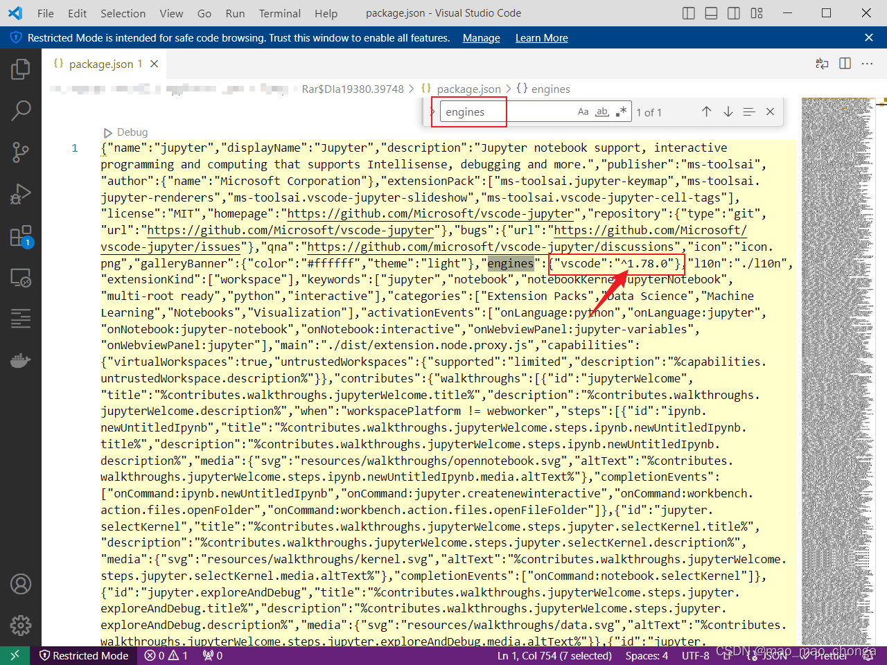
Task: Open the Edit menu
Action: (x=78, y=13)
